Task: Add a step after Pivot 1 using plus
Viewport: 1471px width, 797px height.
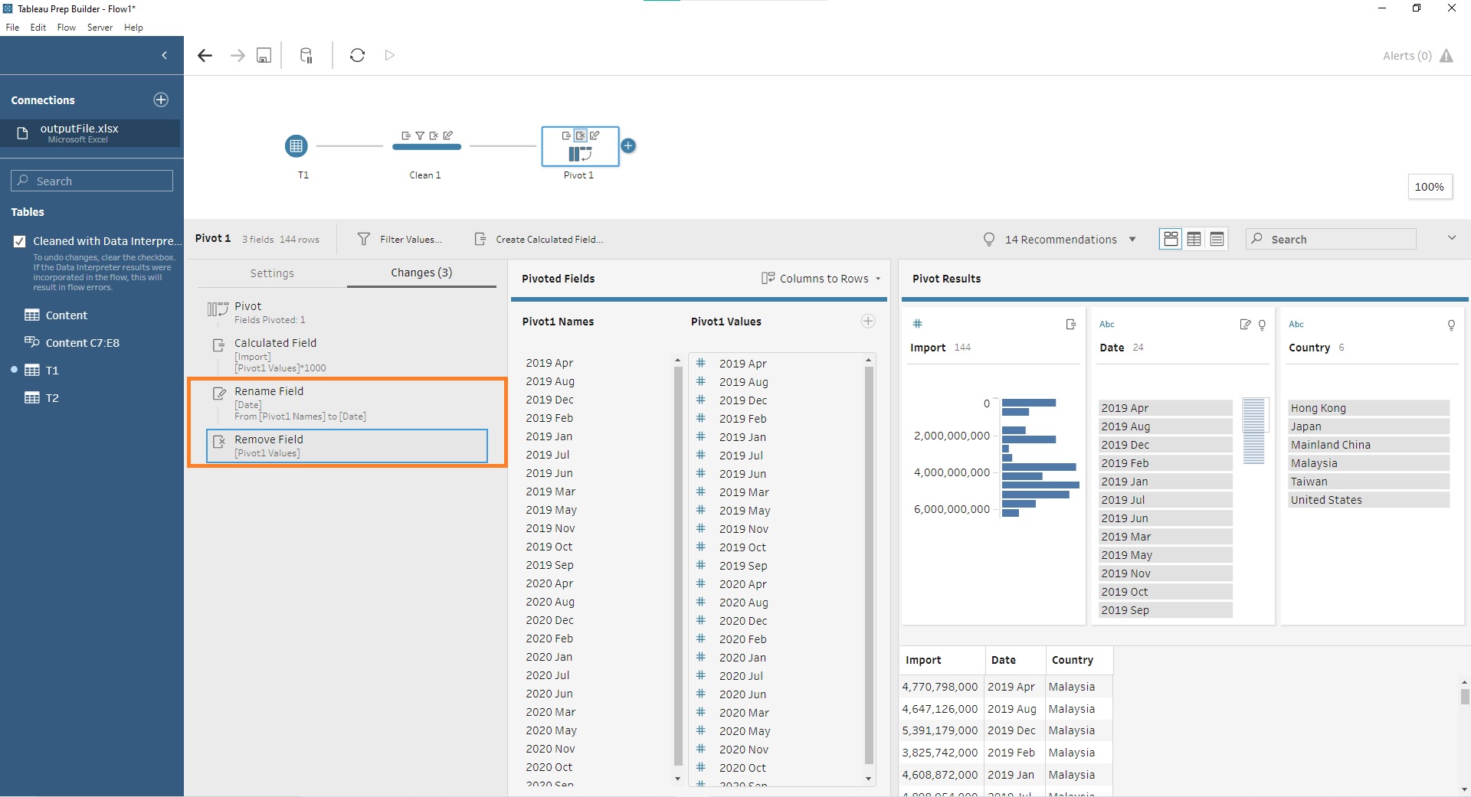Action: pyautogui.click(x=628, y=145)
